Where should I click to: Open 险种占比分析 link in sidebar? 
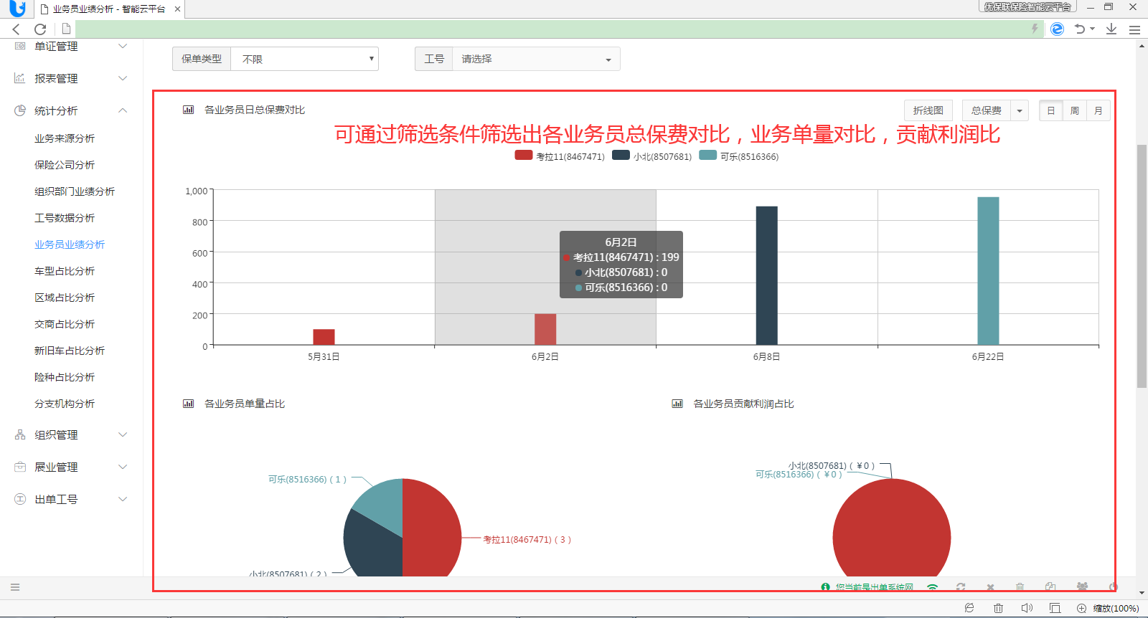tap(65, 377)
